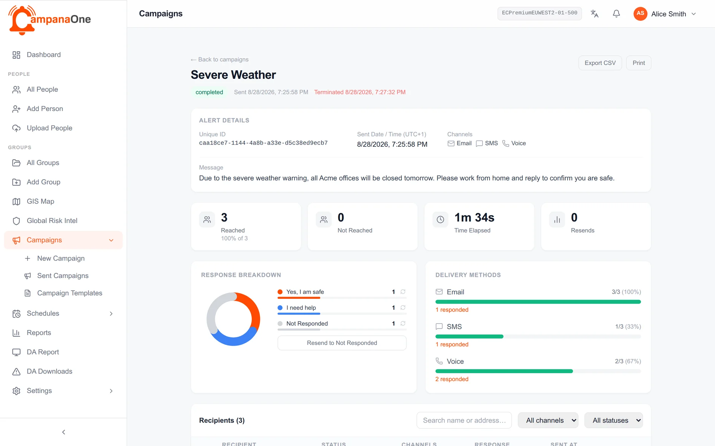The width and height of the screenshot is (715, 446).
Task: Open Campaign Templates
Action: point(70,293)
